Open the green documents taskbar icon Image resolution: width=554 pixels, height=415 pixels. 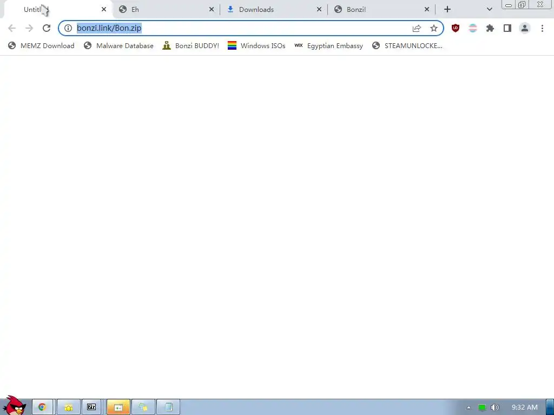[x=143, y=407]
